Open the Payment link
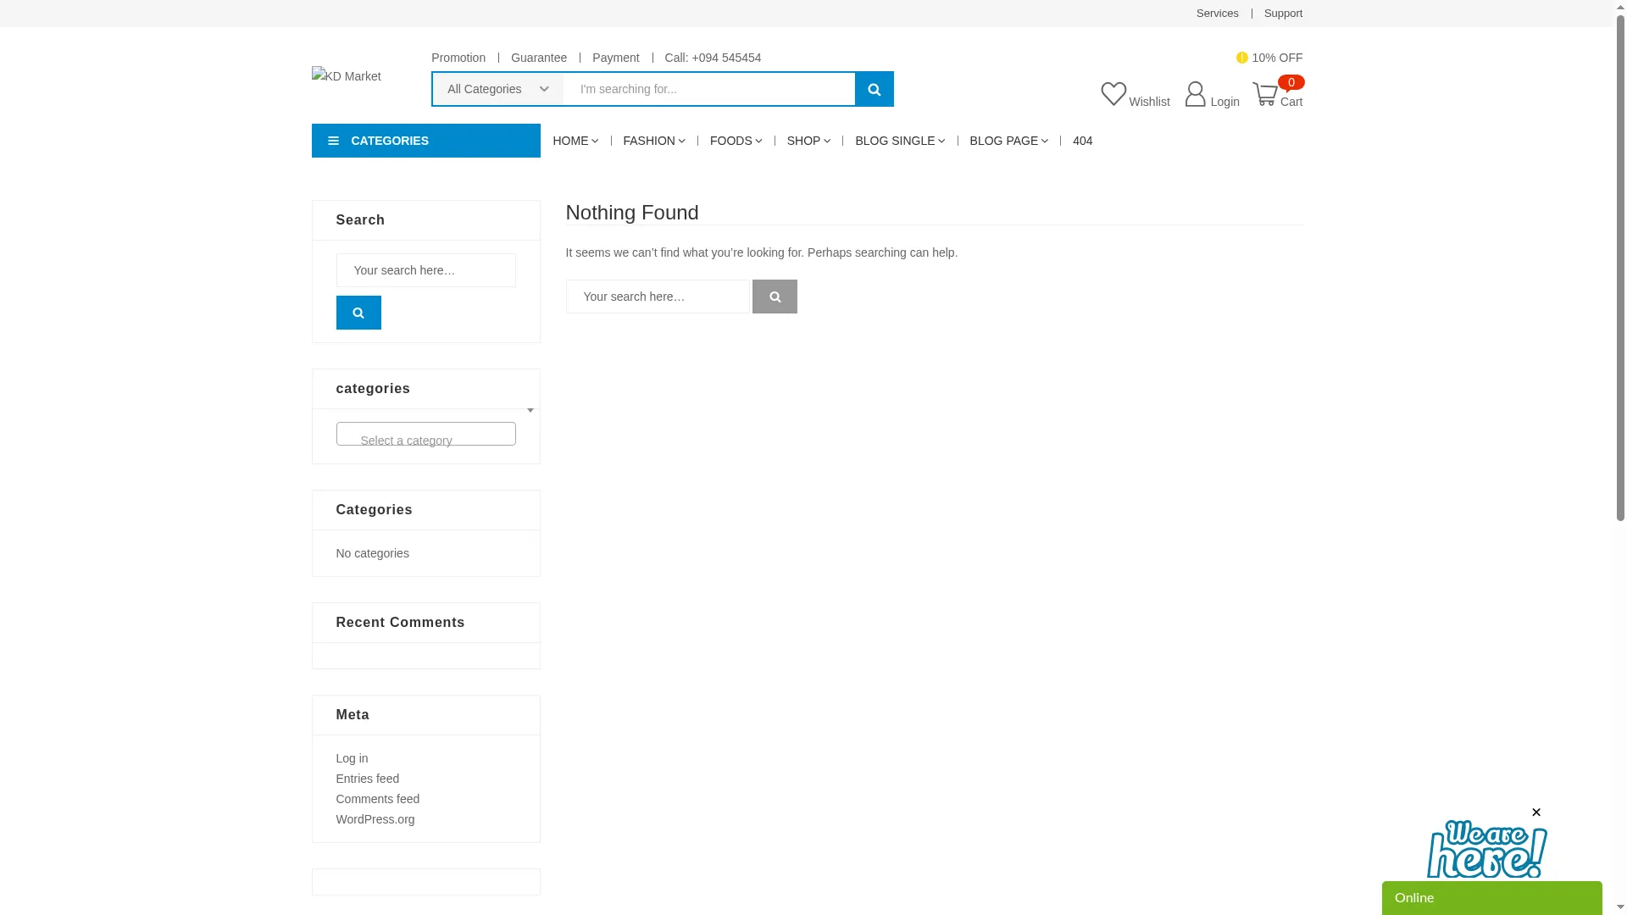This screenshot has height=915, width=1627. coord(616,58)
